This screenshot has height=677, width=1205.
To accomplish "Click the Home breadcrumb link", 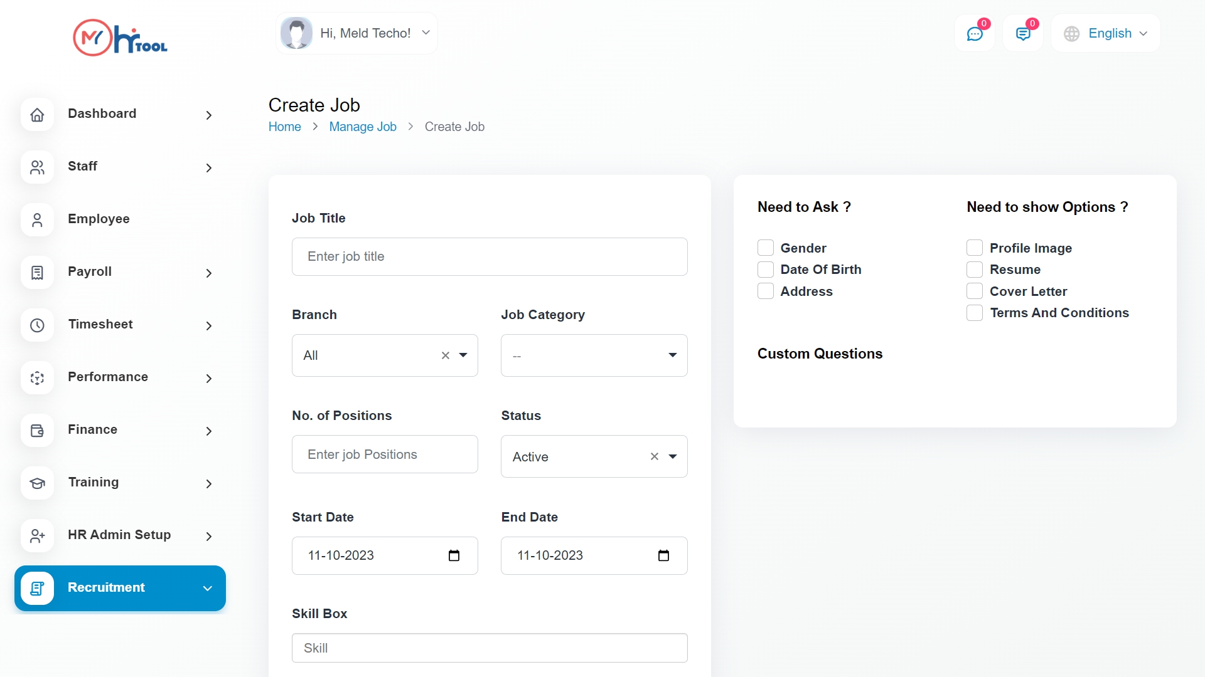I will pos(284,127).
